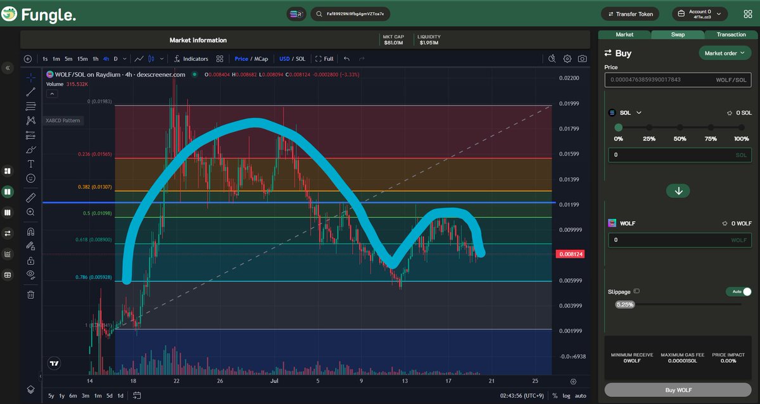Open the sidebar swap arrows icon
The width and height of the screenshot is (760, 404).
click(x=8, y=234)
